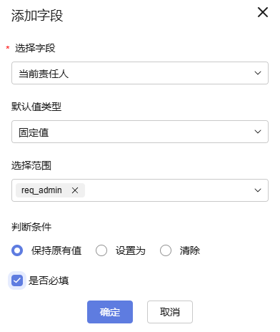Click empty area in 选择范围 multi-select box
The image size is (280, 332).
166,190
